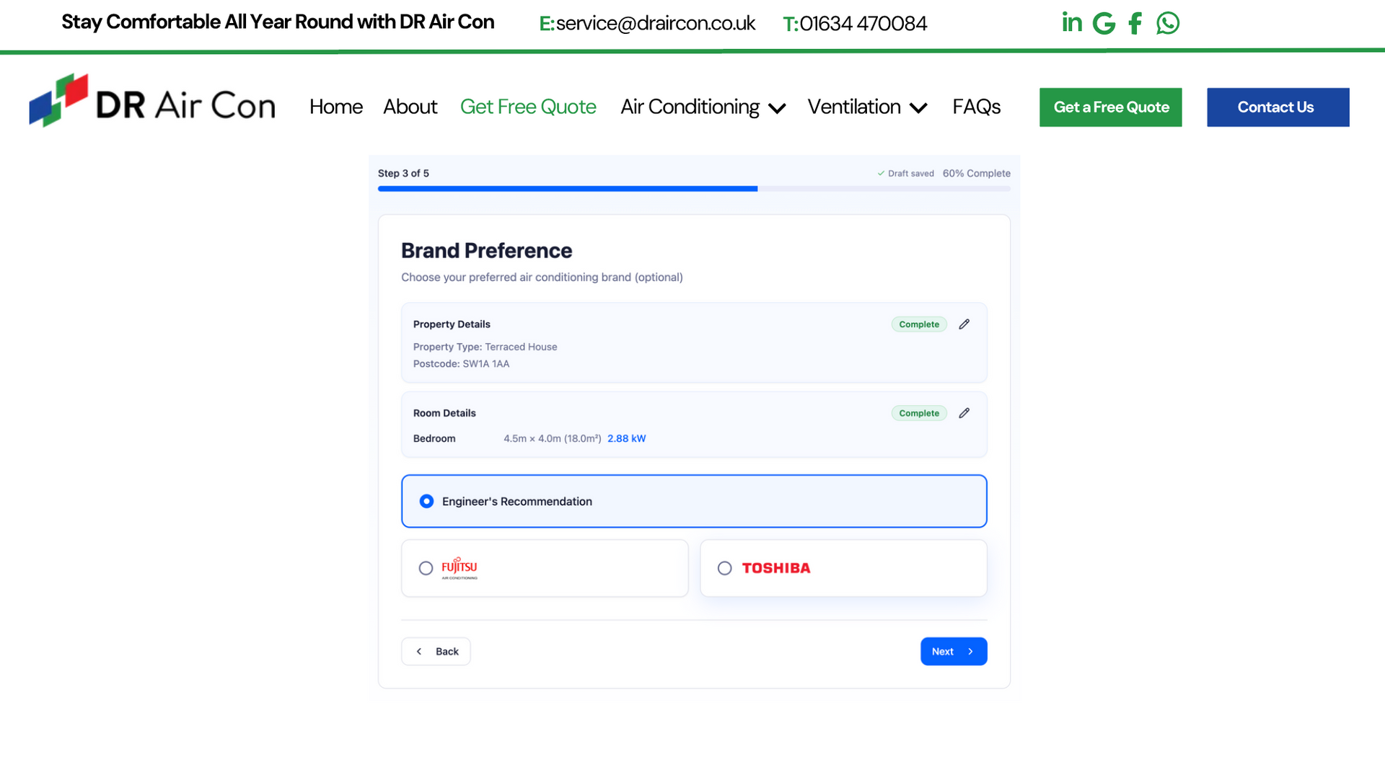
Task: Click the DR Air Con logo
Action: click(x=152, y=101)
